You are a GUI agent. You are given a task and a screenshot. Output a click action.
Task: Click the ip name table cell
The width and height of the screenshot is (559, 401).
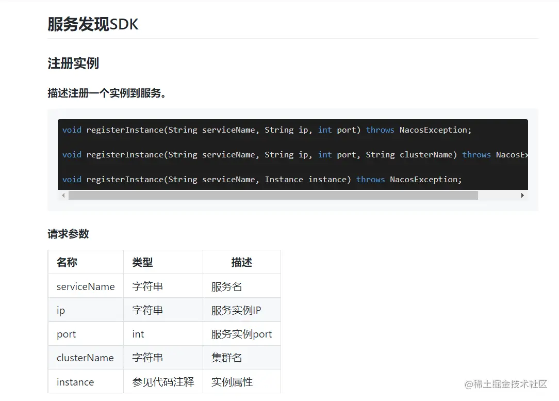(x=86, y=310)
